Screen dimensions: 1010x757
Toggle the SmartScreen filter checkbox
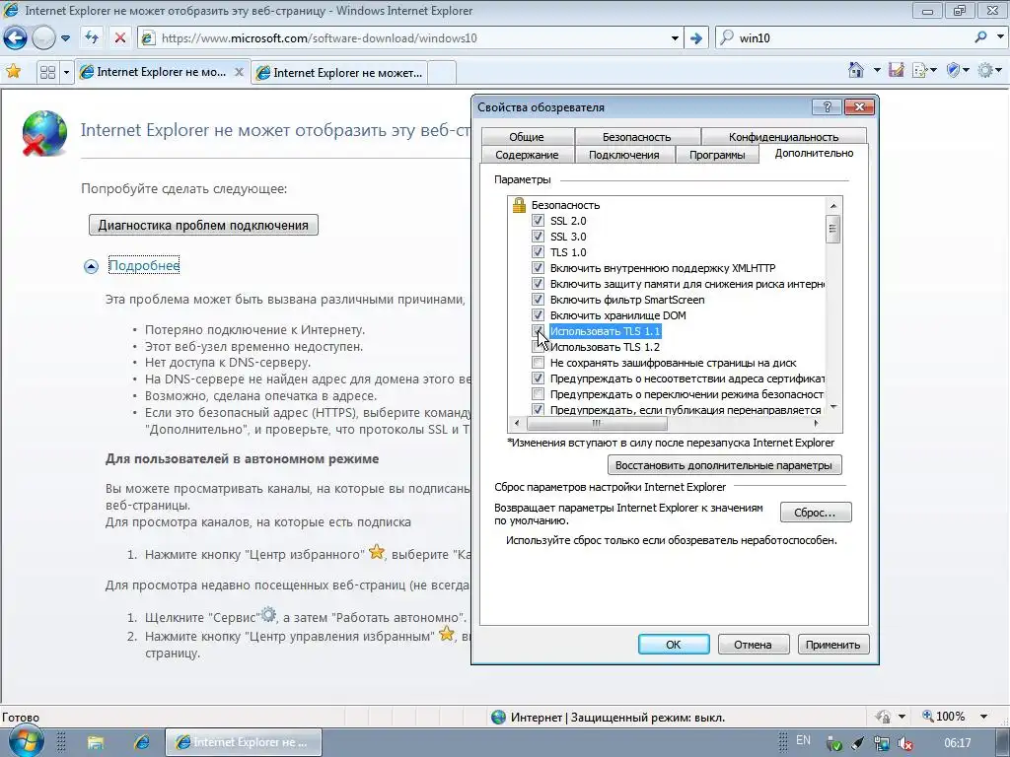coord(538,300)
